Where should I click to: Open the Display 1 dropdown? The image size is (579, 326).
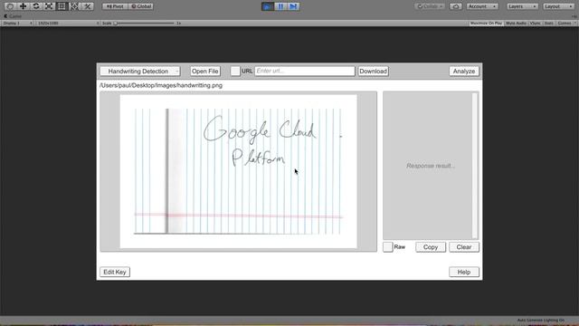click(x=17, y=24)
